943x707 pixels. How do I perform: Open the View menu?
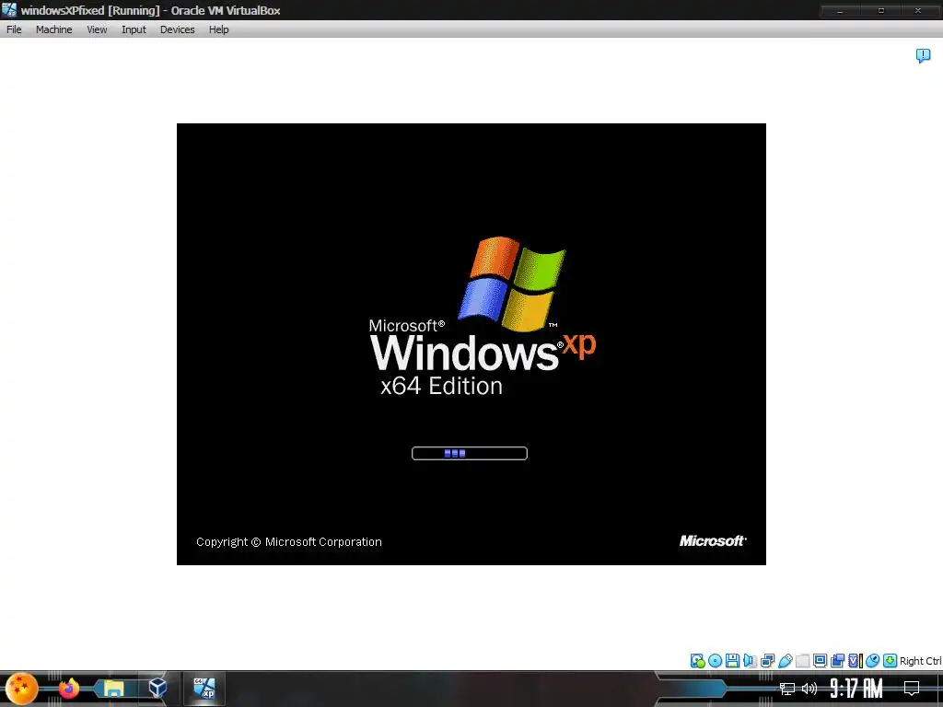(96, 29)
